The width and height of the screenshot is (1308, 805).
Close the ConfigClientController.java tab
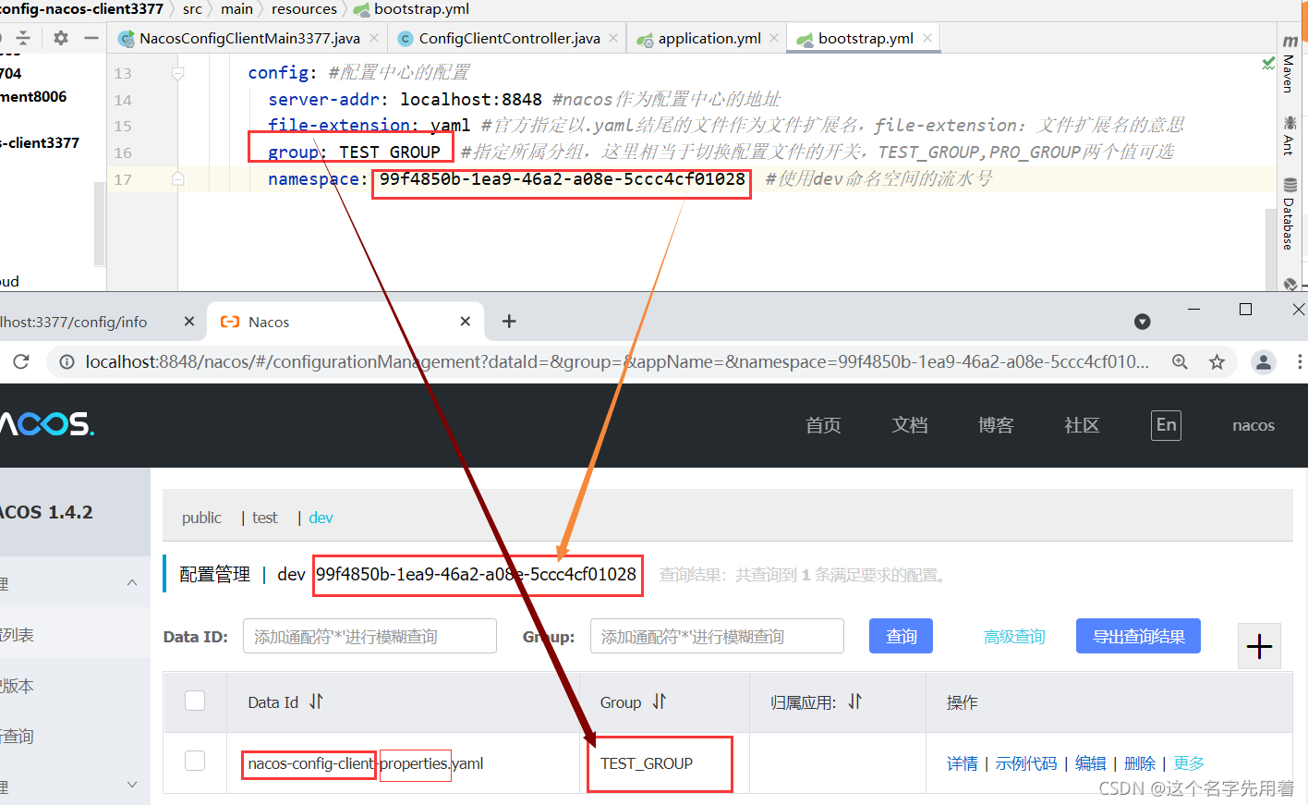(x=613, y=38)
